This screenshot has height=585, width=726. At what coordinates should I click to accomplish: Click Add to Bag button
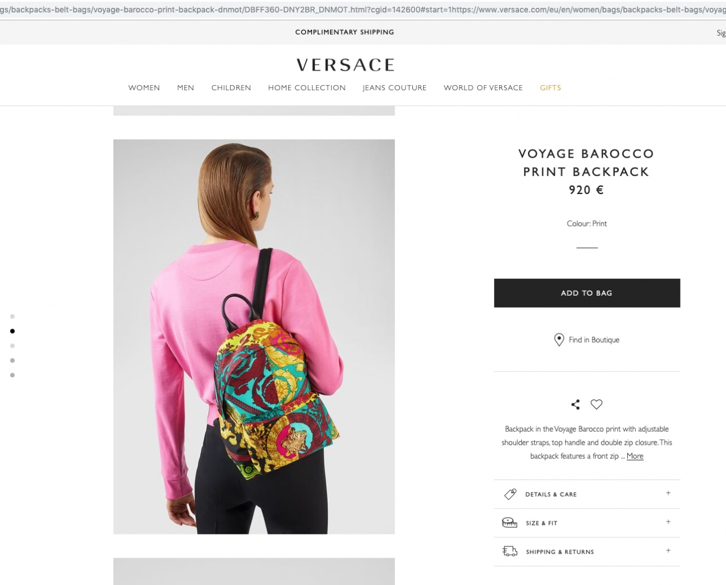(x=587, y=293)
